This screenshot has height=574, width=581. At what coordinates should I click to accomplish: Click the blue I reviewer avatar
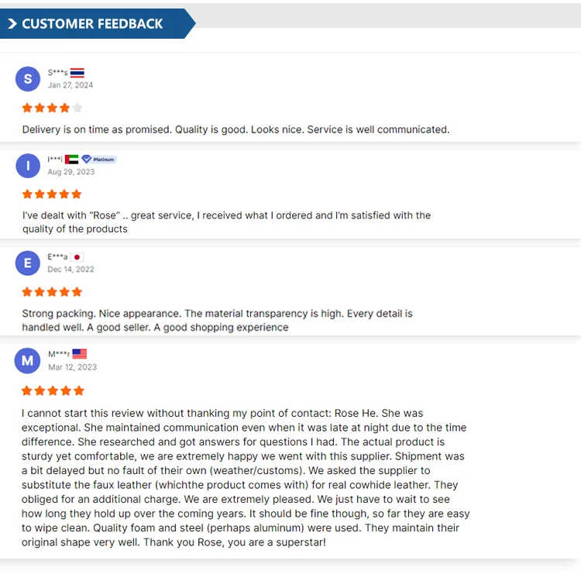point(28,166)
